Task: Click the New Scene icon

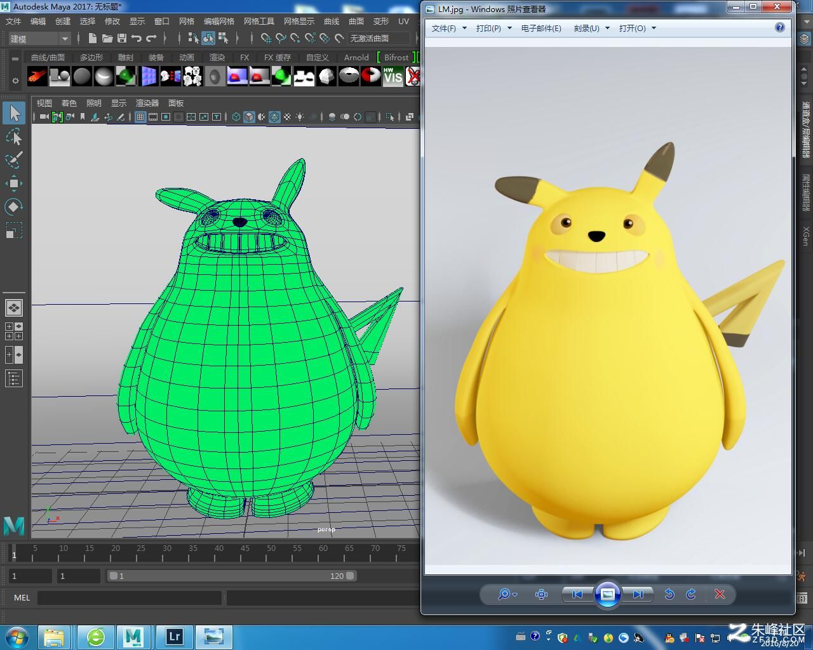Action: coord(93,38)
